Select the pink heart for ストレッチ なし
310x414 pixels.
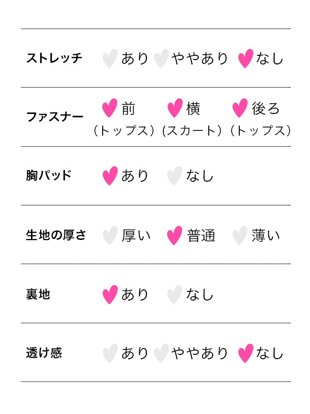click(x=246, y=59)
